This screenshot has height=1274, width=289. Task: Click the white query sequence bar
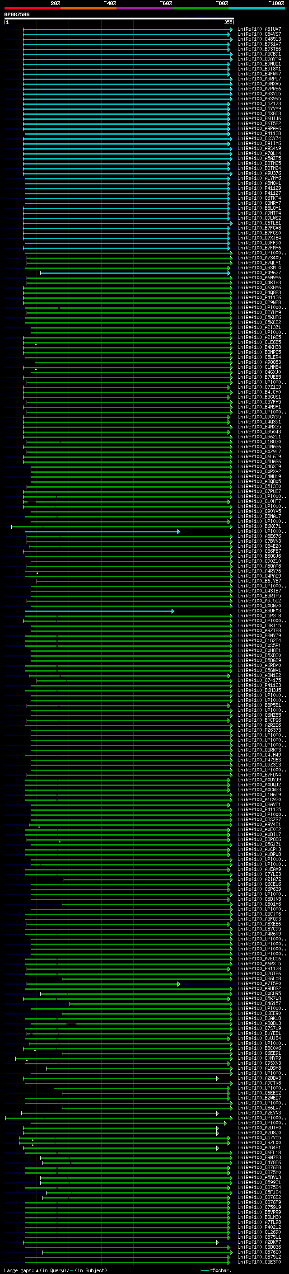[119, 19]
